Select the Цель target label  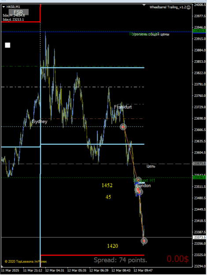[x=151, y=166]
